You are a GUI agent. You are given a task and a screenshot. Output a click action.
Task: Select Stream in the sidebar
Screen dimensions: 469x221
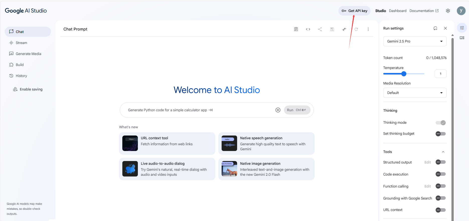click(x=28, y=43)
